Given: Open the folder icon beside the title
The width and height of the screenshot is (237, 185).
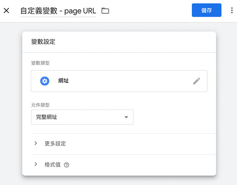Looking at the screenshot, I should 105,11.
